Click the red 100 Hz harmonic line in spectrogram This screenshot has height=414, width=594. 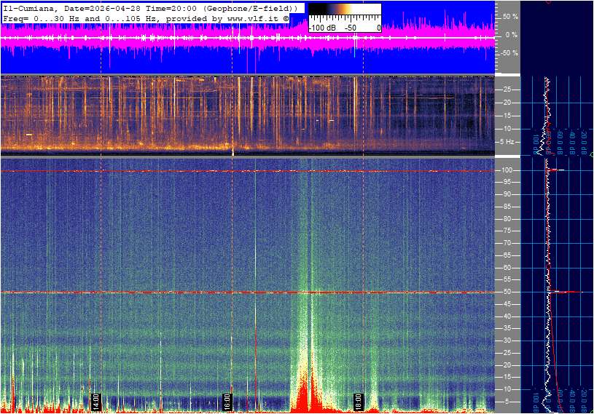coord(248,171)
